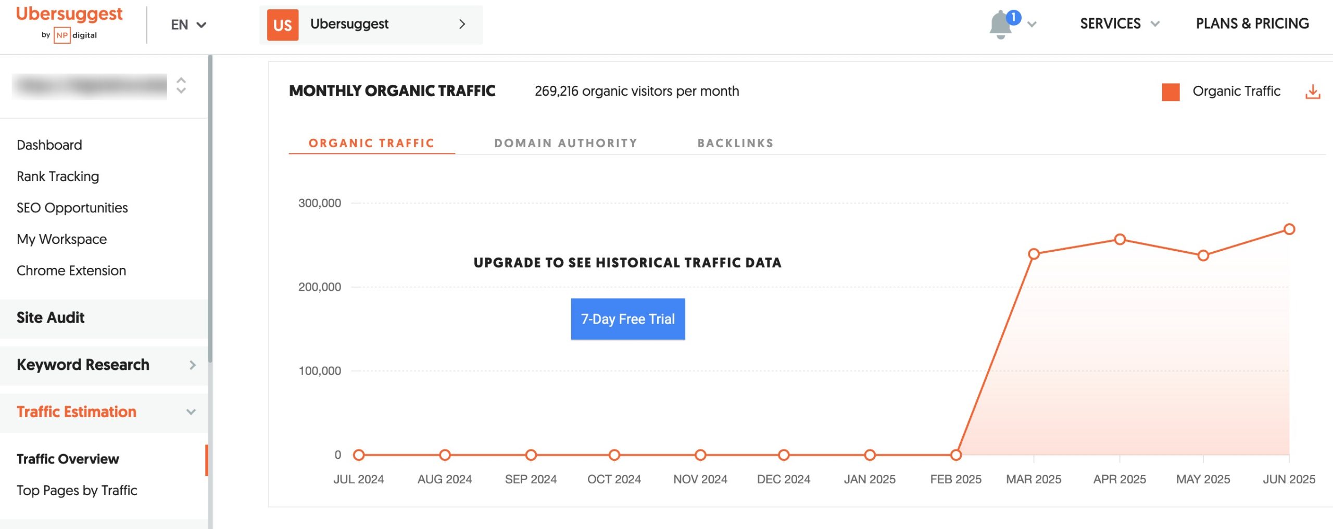This screenshot has width=1333, height=529.
Task: Open My Workspace
Action: pyautogui.click(x=62, y=239)
